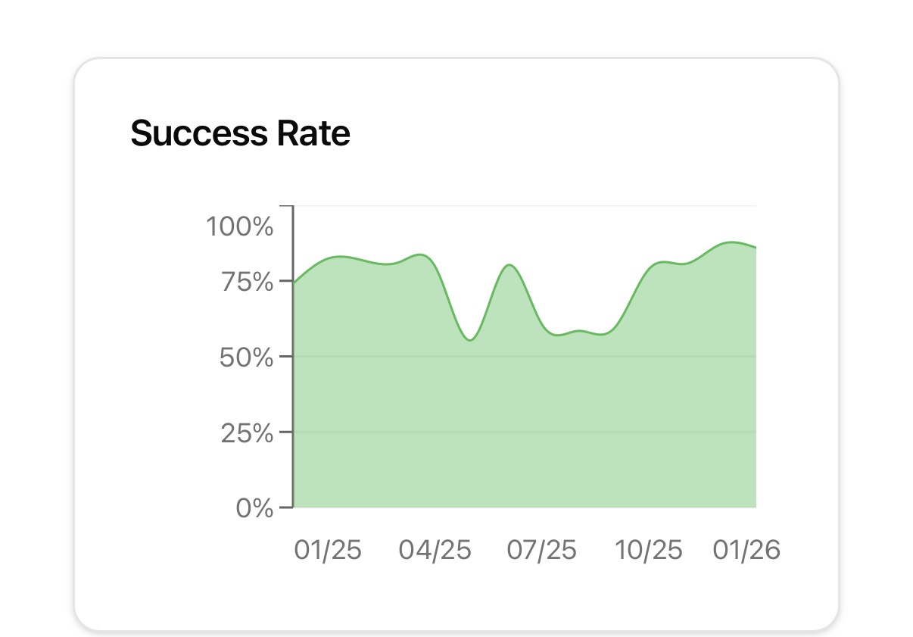
Task: Click the lowest dip of the success line
Action: (x=470, y=340)
